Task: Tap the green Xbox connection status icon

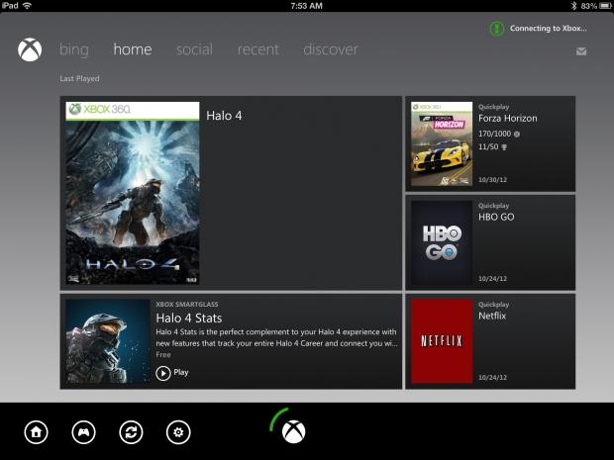Action: coord(497,28)
